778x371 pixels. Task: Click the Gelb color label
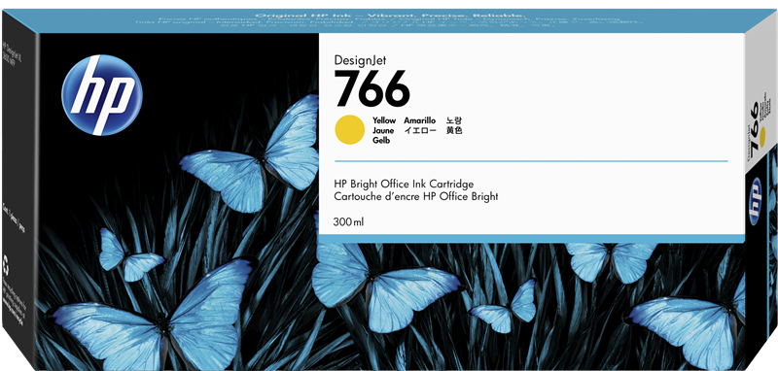pos(381,141)
